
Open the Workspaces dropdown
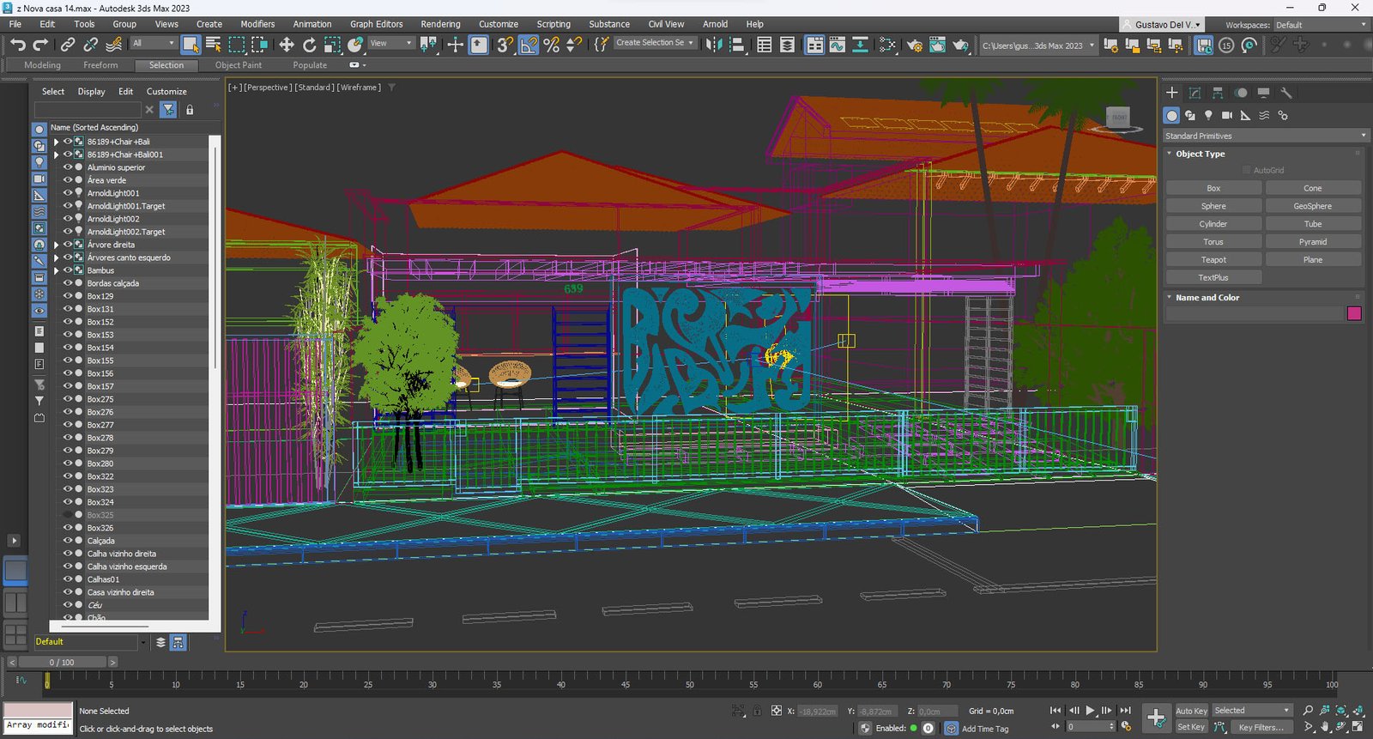tap(1322, 25)
